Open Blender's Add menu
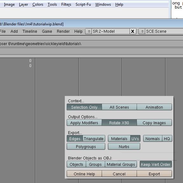 pyautogui.click(x=14, y=31)
